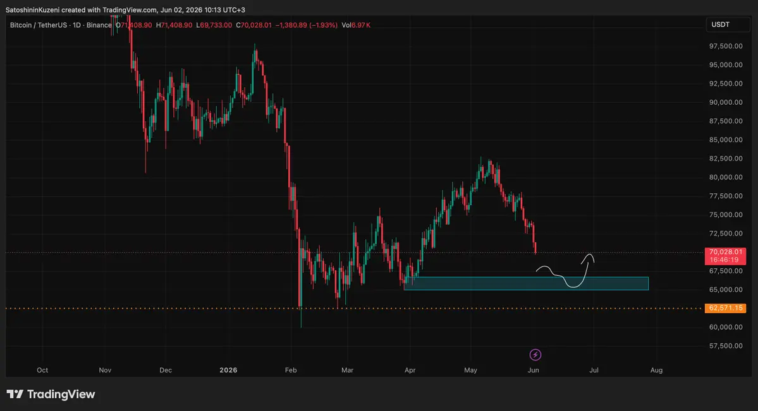Image resolution: width=758 pixels, height=411 pixels.
Task: Select the orange 62,571.15 price label
Action: pyautogui.click(x=725, y=308)
